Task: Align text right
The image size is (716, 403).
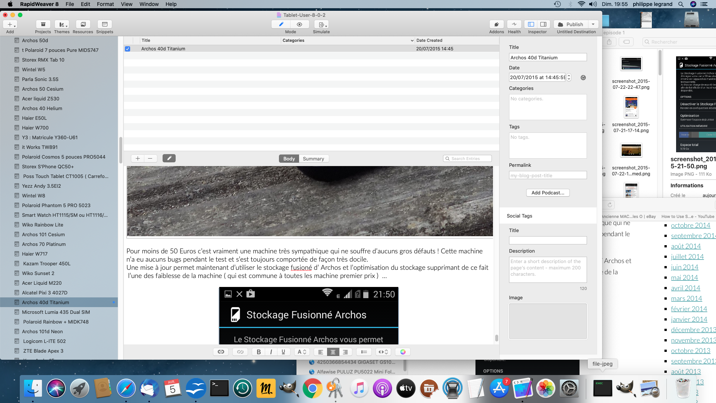Action: pyautogui.click(x=345, y=352)
